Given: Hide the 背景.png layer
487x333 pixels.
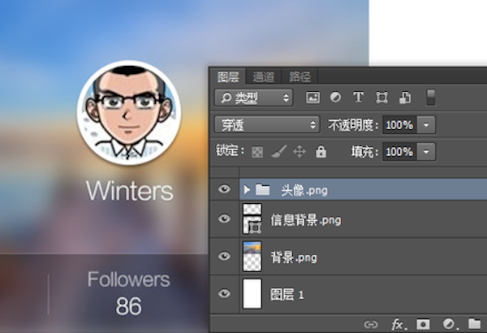Looking at the screenshot, I should click(x=224, y=256).
